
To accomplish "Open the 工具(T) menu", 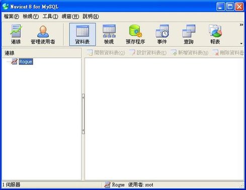I will pyautogui.click(x=50, y=17).
